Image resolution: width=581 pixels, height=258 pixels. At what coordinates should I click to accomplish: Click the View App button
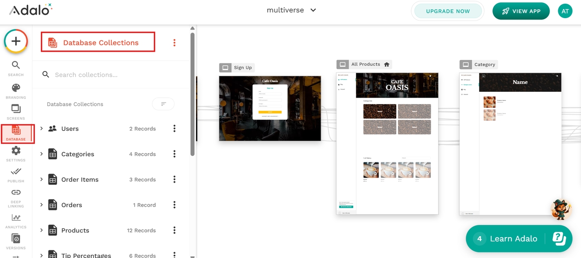click(521, 11)
